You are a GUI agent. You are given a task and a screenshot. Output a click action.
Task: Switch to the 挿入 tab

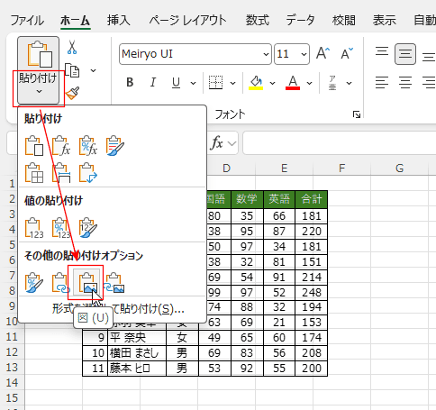tap(119, 21)
